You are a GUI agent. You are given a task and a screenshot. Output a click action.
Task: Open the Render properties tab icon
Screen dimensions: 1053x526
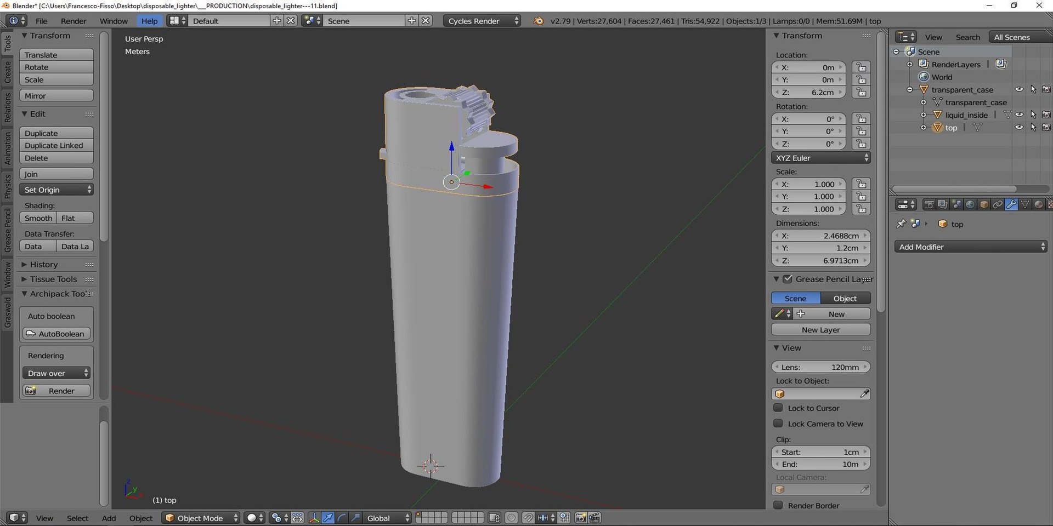tap(929, 204)
